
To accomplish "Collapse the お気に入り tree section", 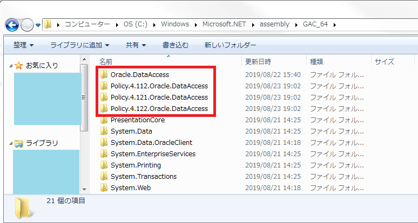I will point(11,66).
